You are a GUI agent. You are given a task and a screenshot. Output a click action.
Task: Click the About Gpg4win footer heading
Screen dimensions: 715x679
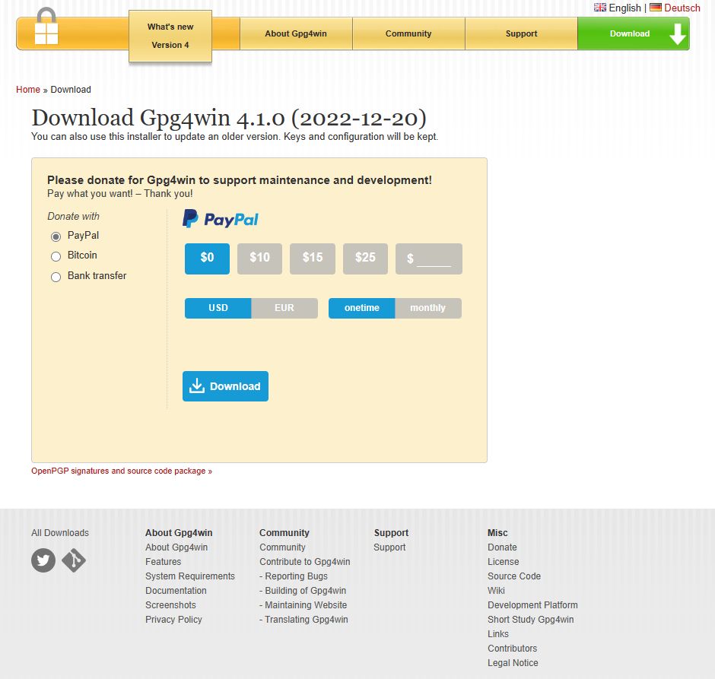tap(179, 533)
